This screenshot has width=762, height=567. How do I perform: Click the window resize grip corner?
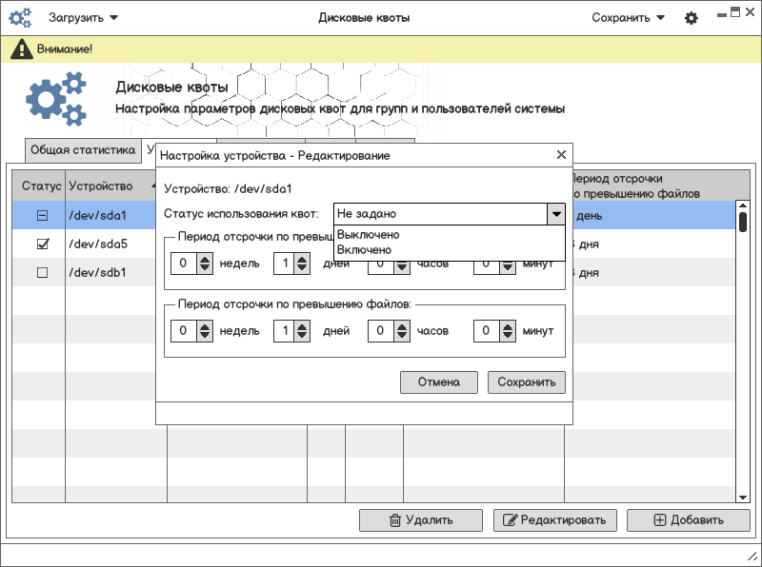point(751,556)
